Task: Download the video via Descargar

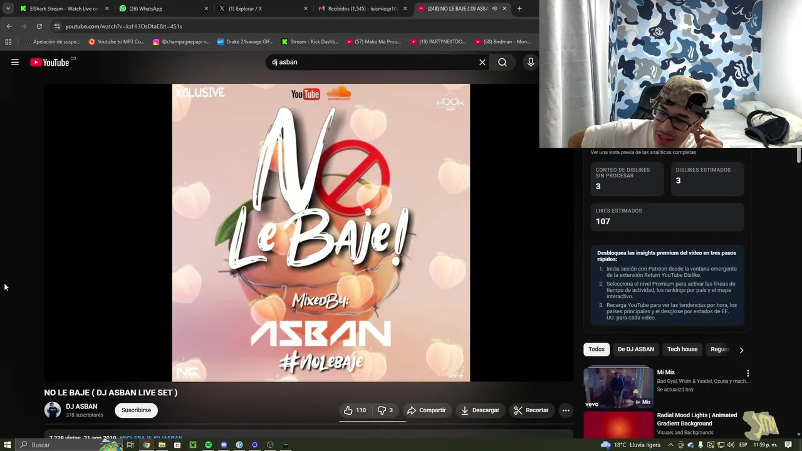Action: tap(480, 410)
